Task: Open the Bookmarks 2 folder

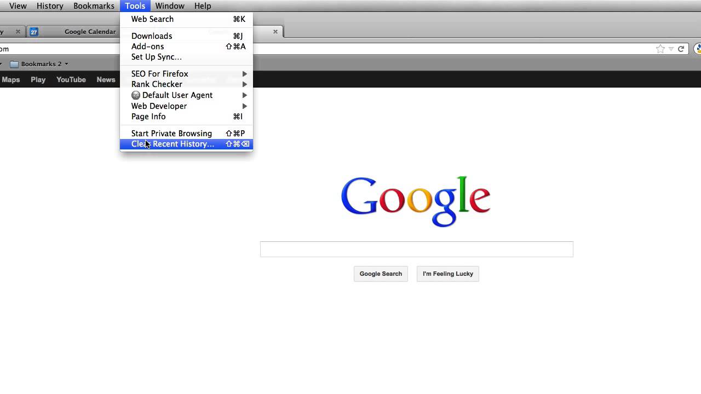Action: pyautogui.click(x=39, y=64)
